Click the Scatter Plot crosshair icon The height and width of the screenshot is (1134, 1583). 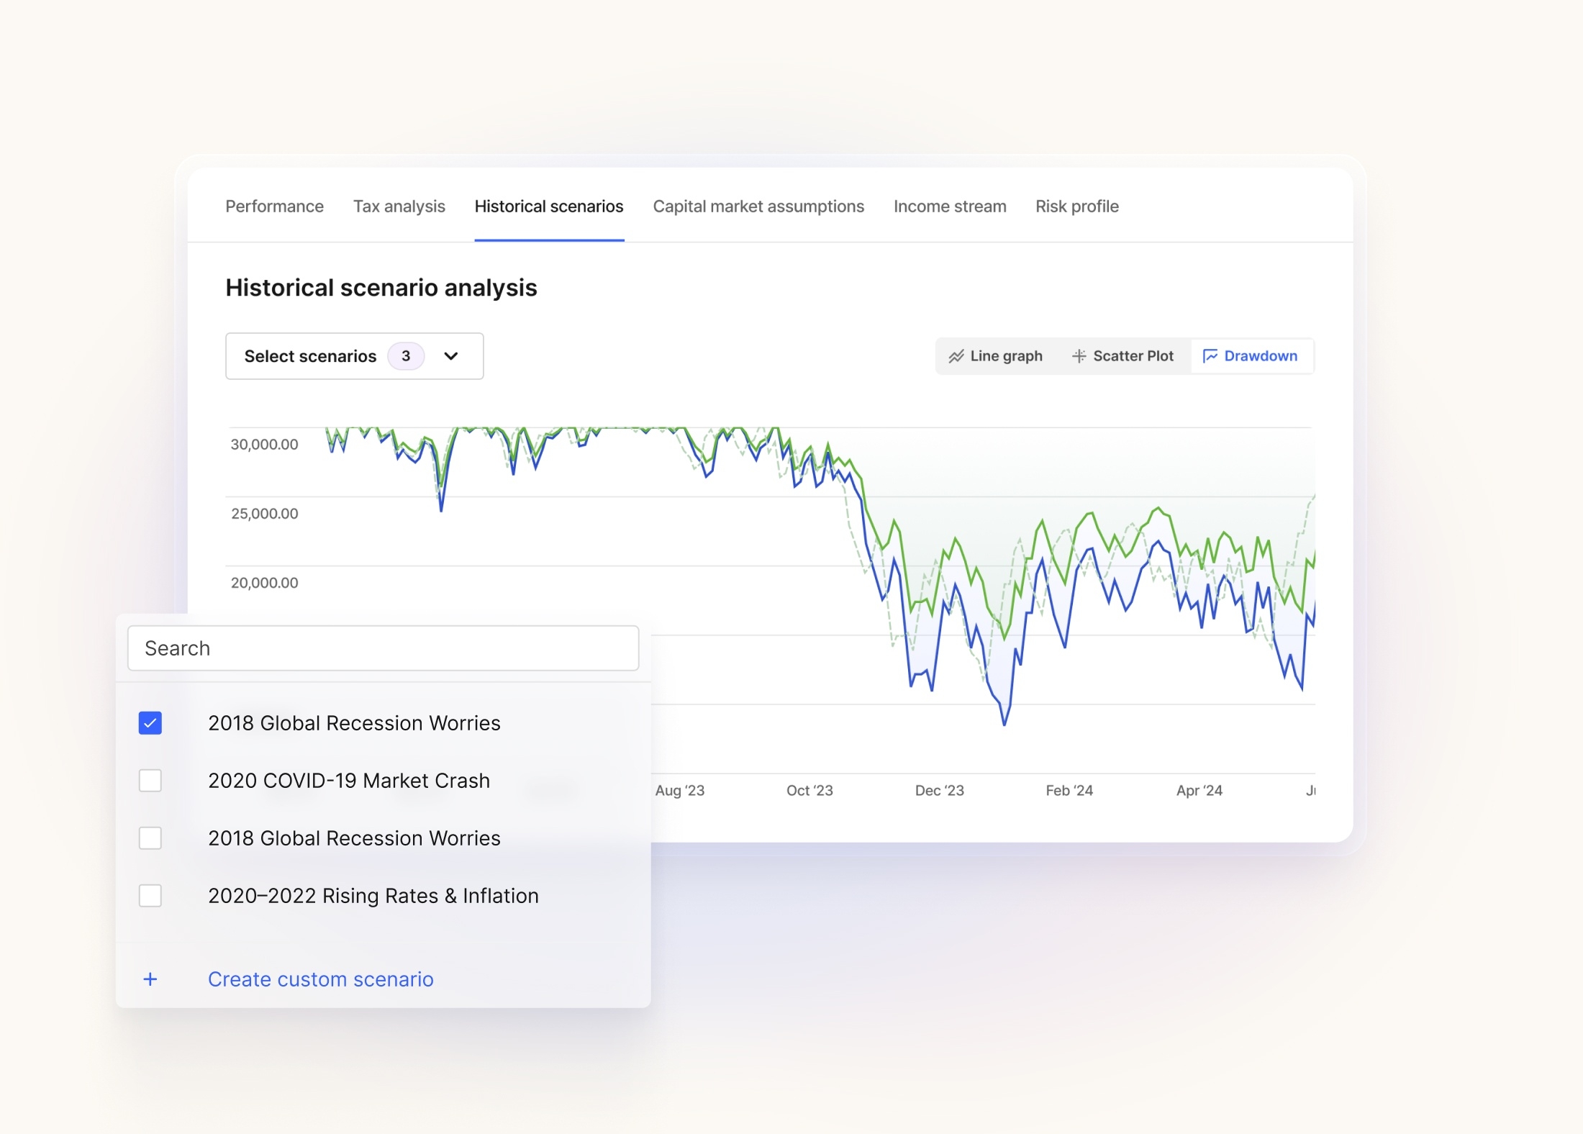[1079, 356]
